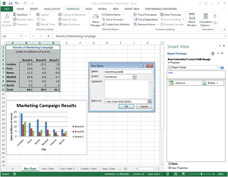Click the formula bar fx button

pos(48,36)
